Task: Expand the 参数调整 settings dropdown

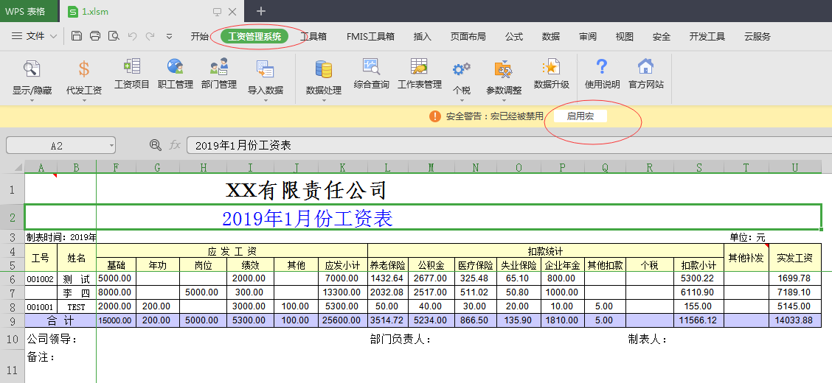Action: (504, 100)
